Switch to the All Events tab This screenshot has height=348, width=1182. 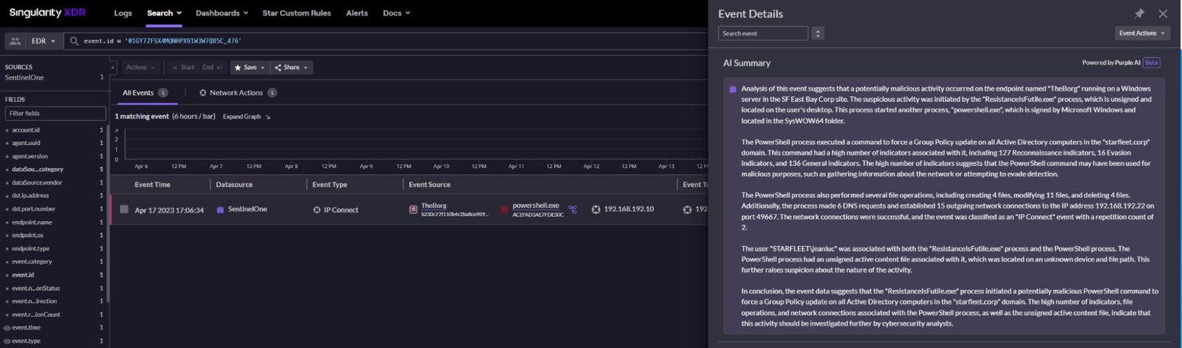[x=146, y=93]
